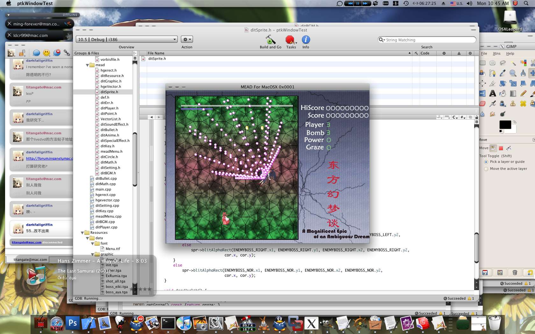This screenshot has height=334, width=535.
Task: Open the 10.5 | Debug | i386 dropdown
Action: [x=126, y=39]
